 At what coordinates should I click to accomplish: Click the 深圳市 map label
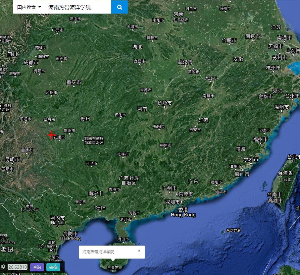(173, 202)
